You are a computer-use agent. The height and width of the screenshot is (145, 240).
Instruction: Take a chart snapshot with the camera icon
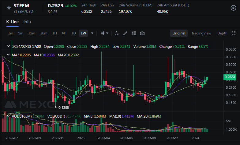pyautogui.click(x=142, y=33)
